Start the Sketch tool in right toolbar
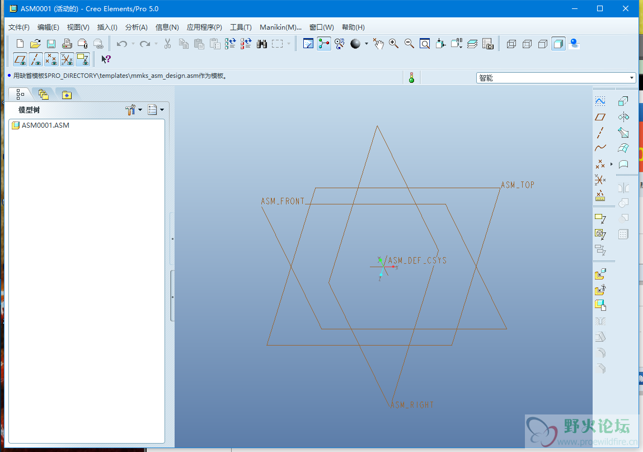643x452 pixels. coord(600,101)
